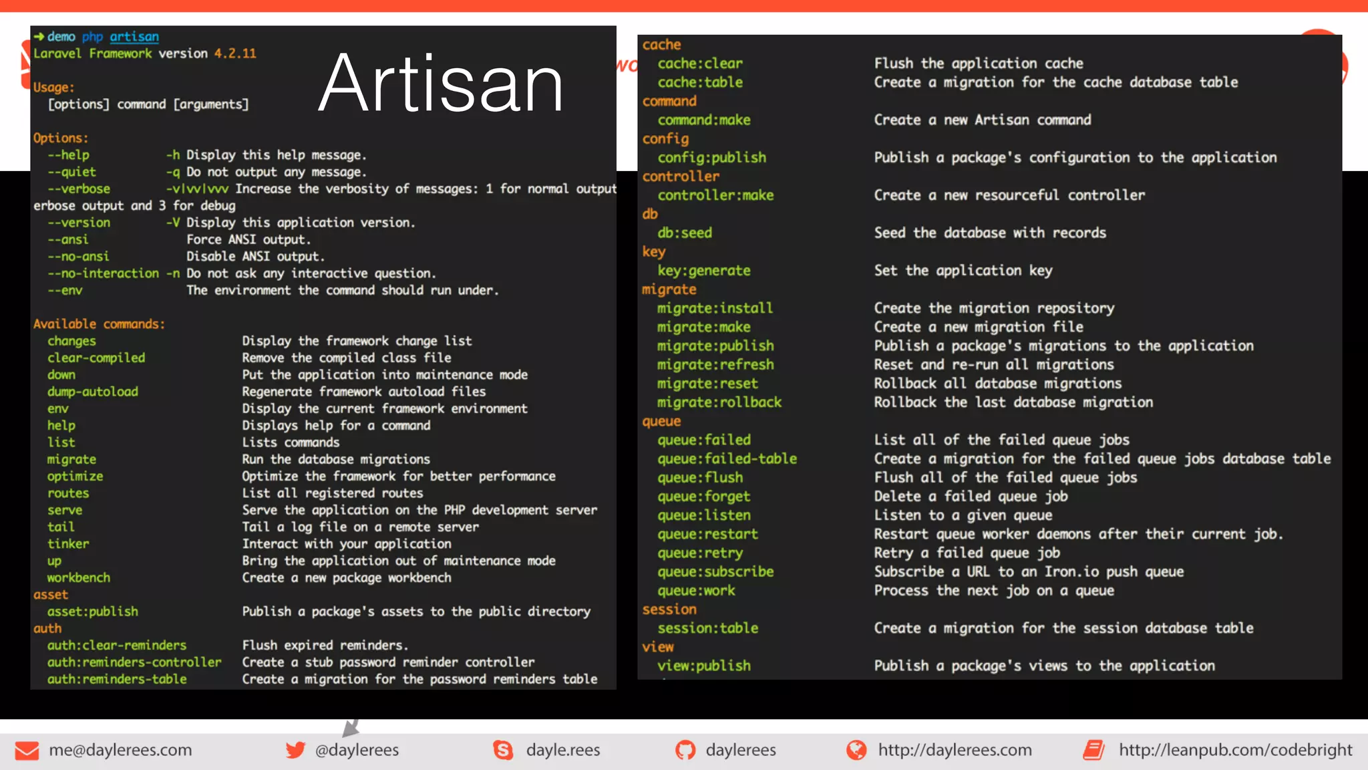Click the 'serve' command
This screenshot has height=770, width=1368.
[x=65, y=510]
